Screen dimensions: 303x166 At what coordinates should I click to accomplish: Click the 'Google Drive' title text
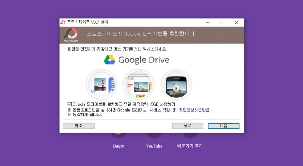click(144, 60)
